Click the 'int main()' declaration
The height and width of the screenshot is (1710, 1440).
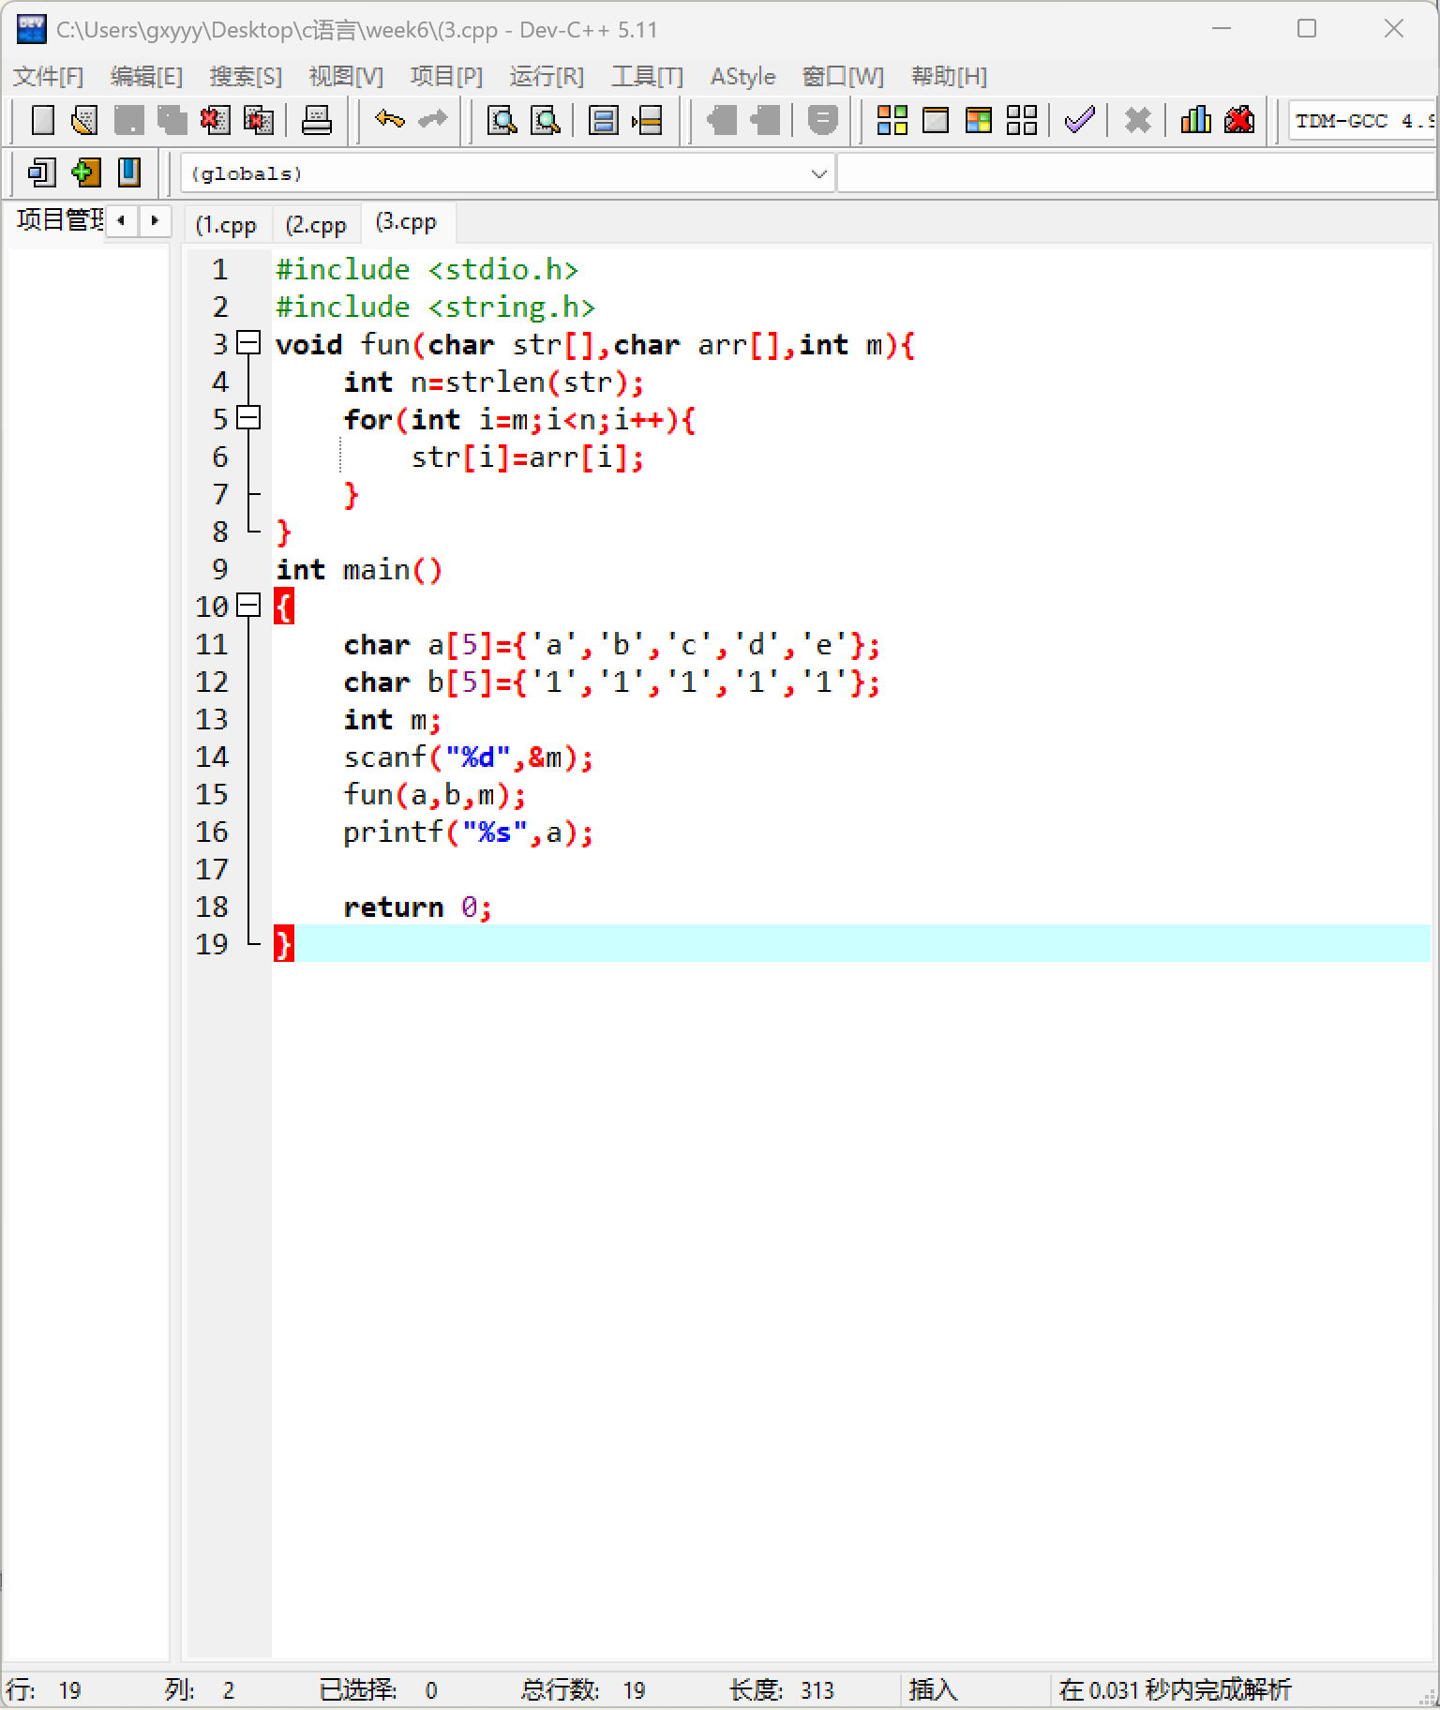tap(359, 570)
